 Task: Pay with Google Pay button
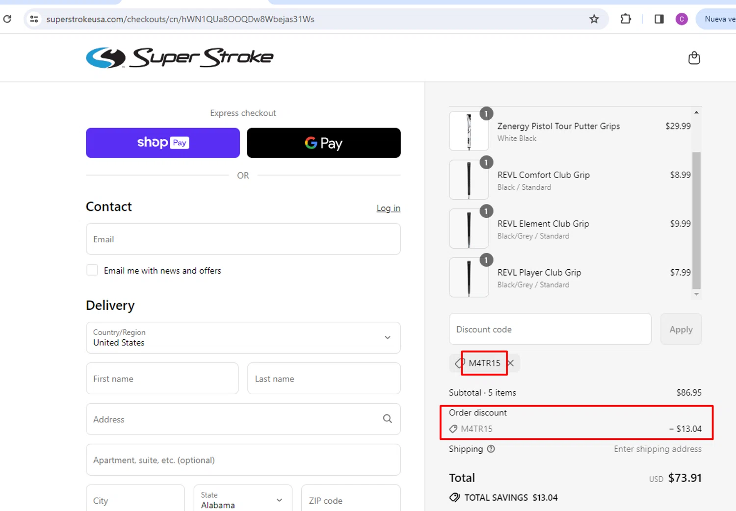tap(323, 143)
